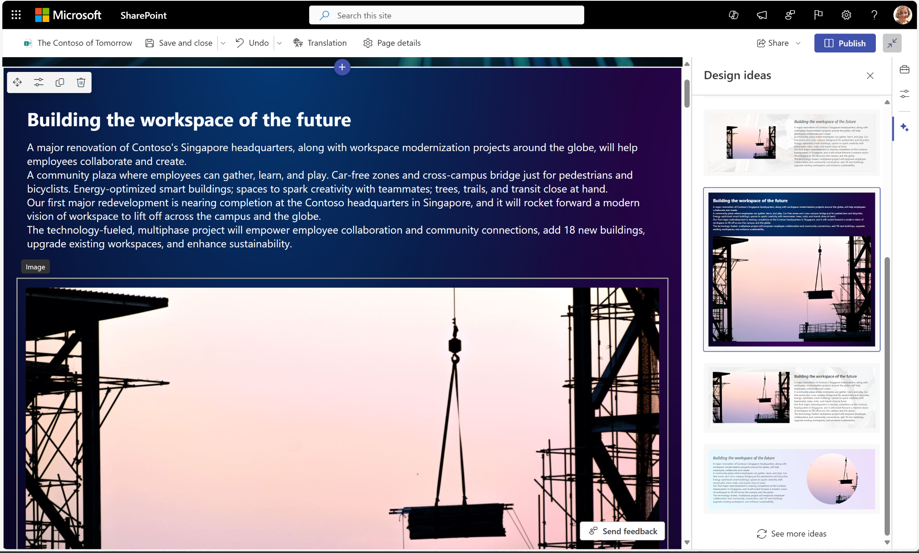Click the delete web part icon
Image resolution: width=919 pixels, height=553 pixels.
click(x=81, y=82)
